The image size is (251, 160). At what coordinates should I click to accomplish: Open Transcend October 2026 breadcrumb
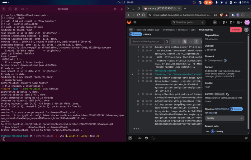point(148,30)
